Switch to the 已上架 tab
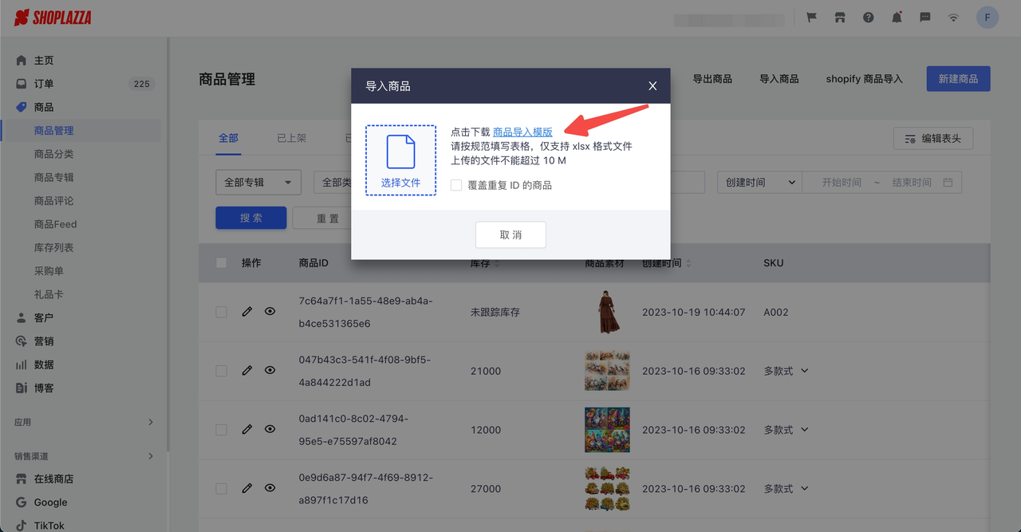The height and width of the screenshot is (532, 1021). click(290, 137)
